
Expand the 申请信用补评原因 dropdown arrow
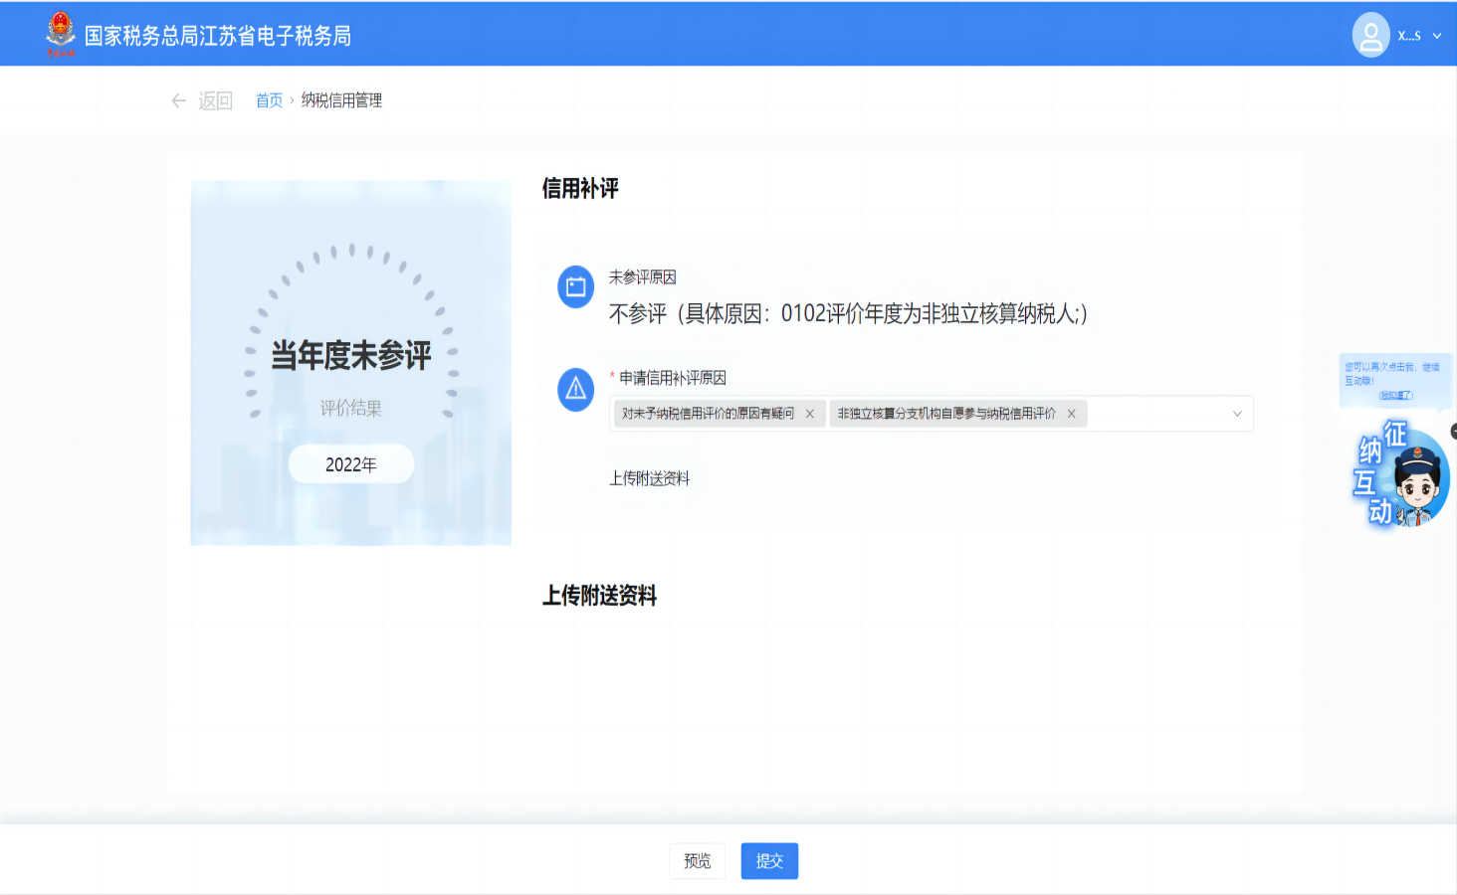point(1237,414)
